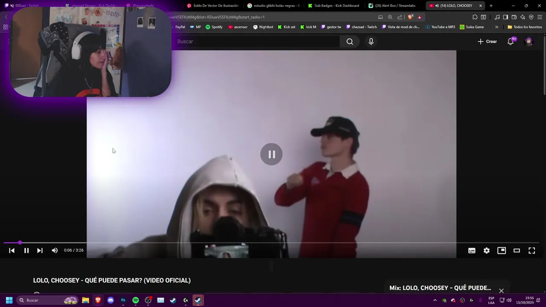
Task: Open the YouTube a MP3 bookmark
Action: (440, 27)
